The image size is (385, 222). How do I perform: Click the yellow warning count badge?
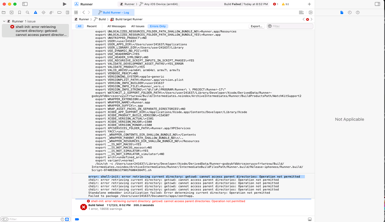[x=285, y=4]
